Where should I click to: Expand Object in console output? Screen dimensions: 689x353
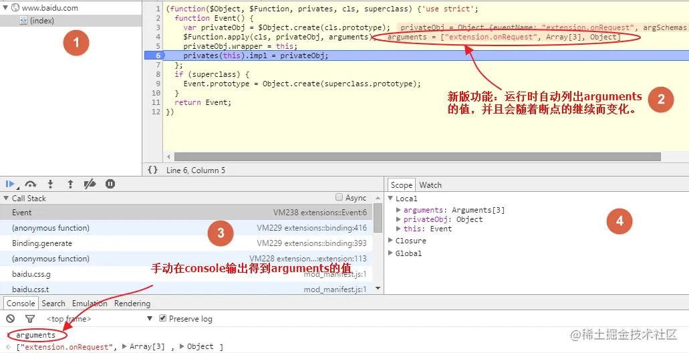[x=182, y=346]
